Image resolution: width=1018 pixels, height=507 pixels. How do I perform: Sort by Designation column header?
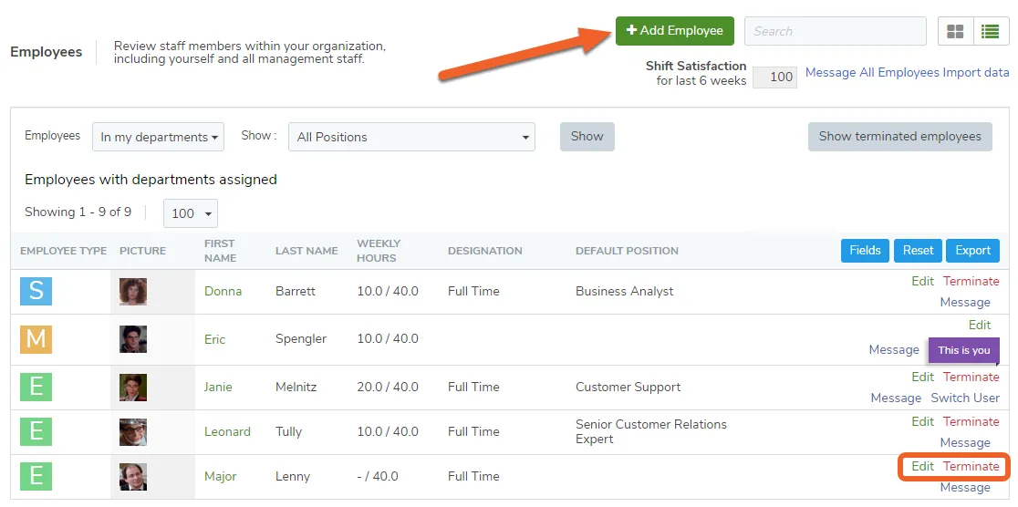pos(485,251)
